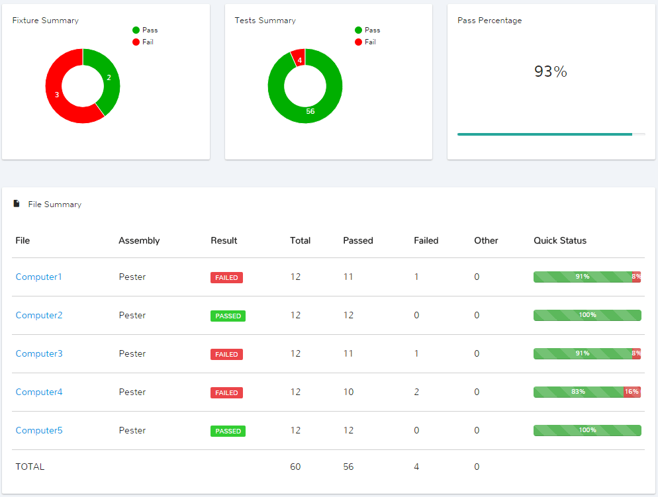Toggle the PASSED badge for Computer2
Screen dimensions: 658x497
pyautogui.click(x=228, y=316)
